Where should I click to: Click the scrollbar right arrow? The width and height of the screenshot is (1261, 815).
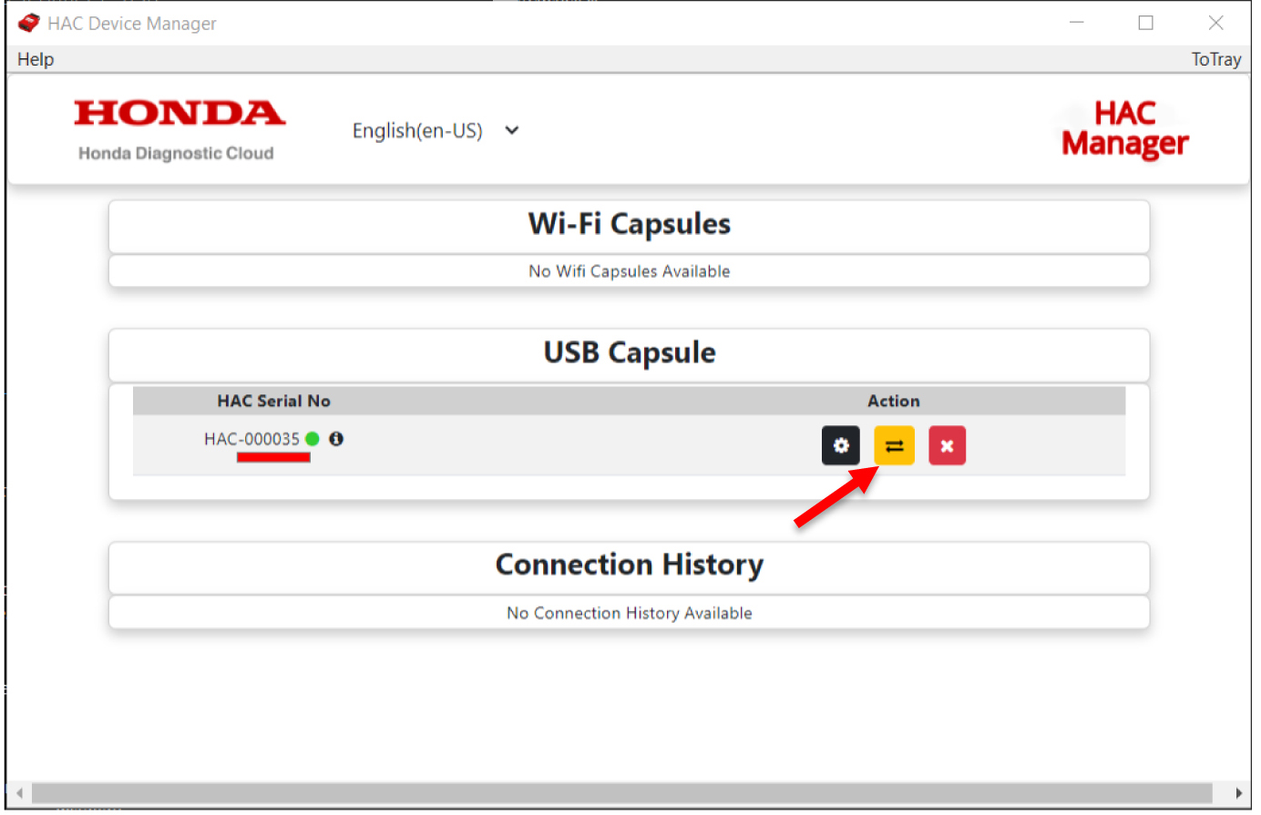coord(1237,792)
